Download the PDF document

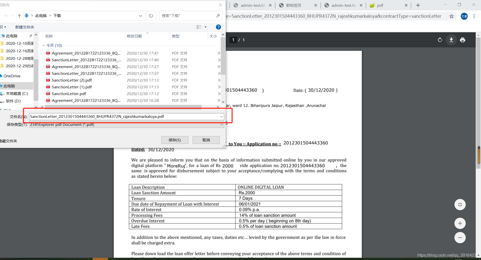click(x=451, y=40)
